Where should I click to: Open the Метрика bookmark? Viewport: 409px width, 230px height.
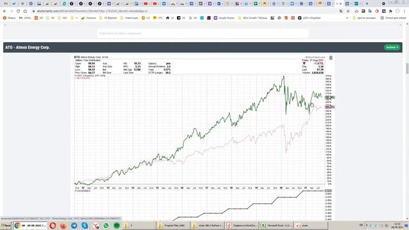pyautogui.click(x=88, y=18)
